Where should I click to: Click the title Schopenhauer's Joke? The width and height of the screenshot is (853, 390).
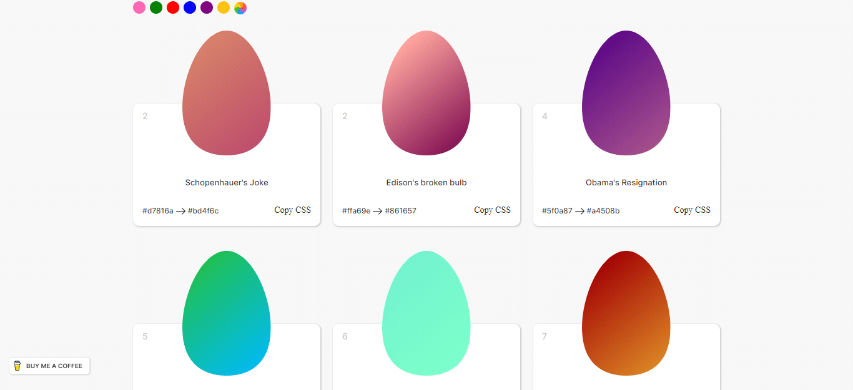(x=227, y=183)
